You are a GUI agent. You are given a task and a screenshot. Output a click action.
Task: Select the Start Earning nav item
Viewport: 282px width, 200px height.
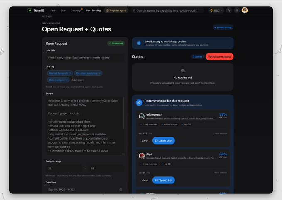pyautogui.click(x=93, y=10)
